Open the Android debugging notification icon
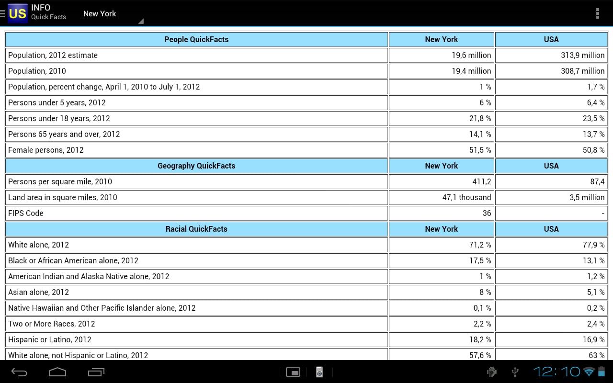The width and height of the screenshot is (613, 383). (x=491, y=372)
